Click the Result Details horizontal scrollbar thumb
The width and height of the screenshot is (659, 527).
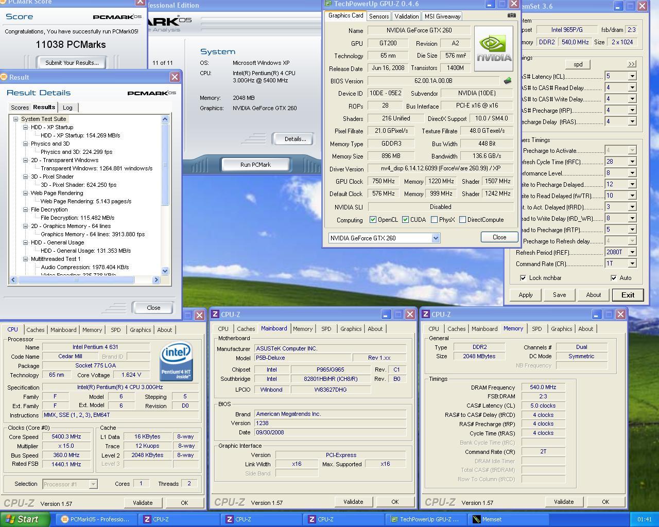coord(77,279)
